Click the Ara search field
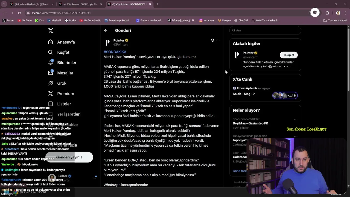Viewport: 350px width, 197px height. [x=265, y=30]
